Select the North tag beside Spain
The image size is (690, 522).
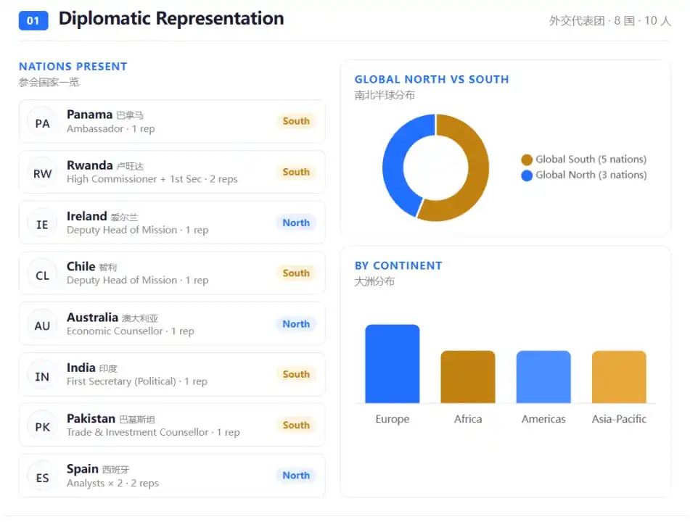tap(296, 476)
